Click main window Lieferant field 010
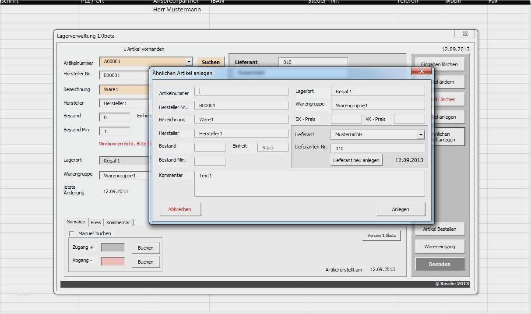531x314 pixels. pyautogui.click(x=313, y=62)
